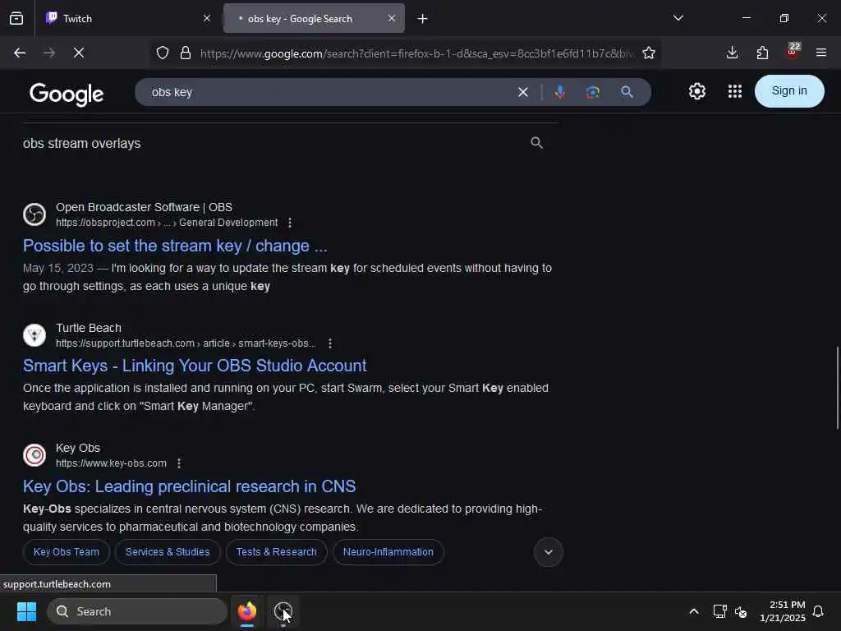Screen dimensions: 841x631
Task: Open the extensions puzzle-piece menu
Action: (762, 53)
